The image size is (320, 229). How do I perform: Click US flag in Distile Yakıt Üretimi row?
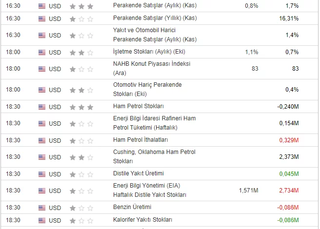coord(41,174)
